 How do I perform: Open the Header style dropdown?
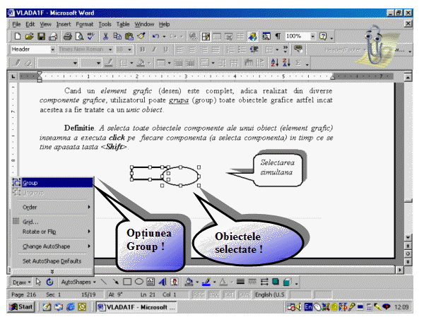(x=52, y=49)
